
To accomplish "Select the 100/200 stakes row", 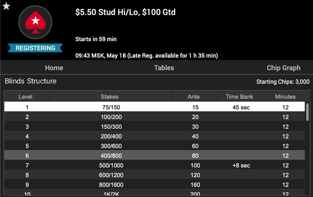I will click(x=155, y=116).
